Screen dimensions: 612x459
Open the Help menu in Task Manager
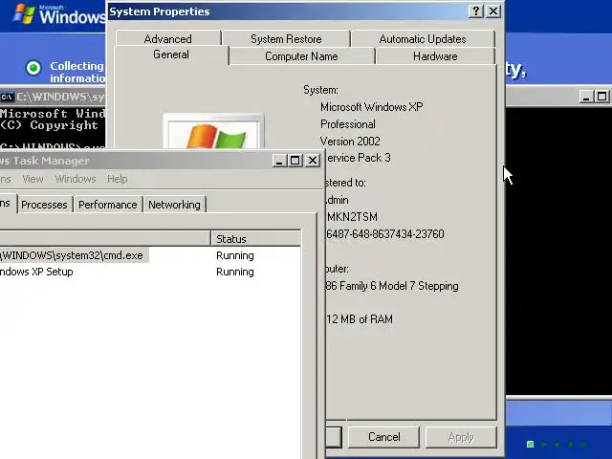coord(117,179)
